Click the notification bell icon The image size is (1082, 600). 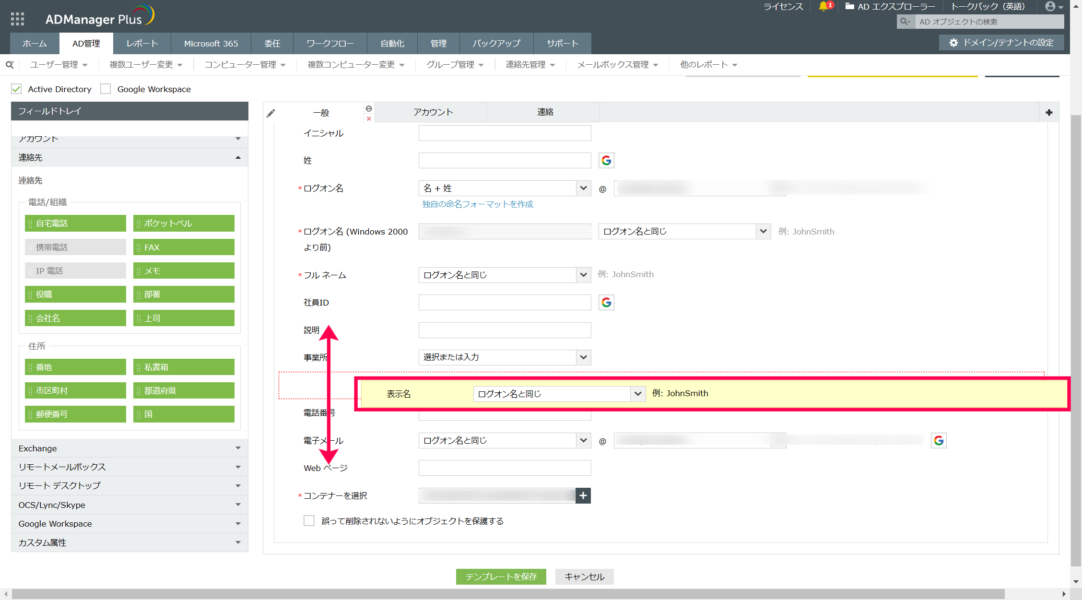(823, 6)
